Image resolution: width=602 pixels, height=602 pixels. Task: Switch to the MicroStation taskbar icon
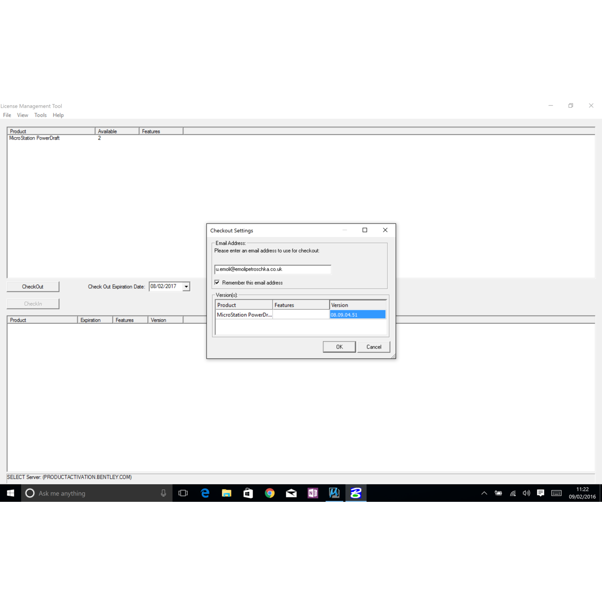coord(334,493)
